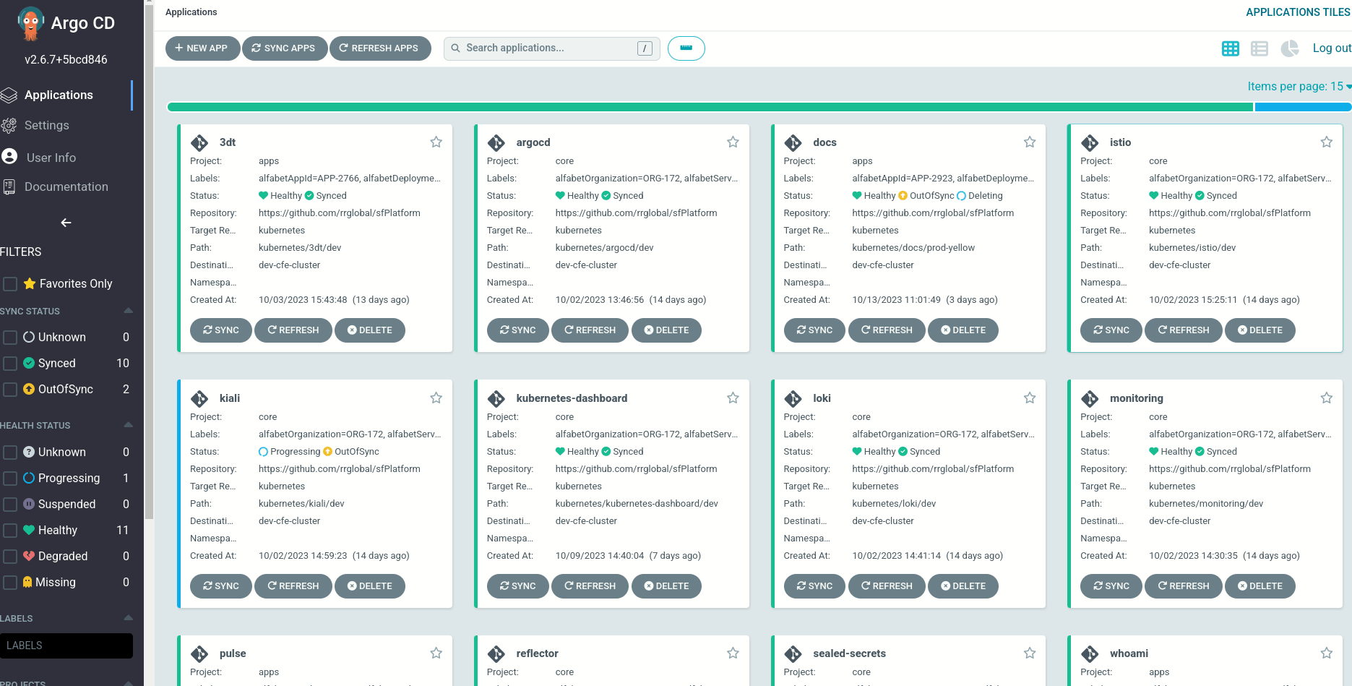Open the istio repository URL link
This screenshot has width=1352, height=686.
[x=1230, y=213]
